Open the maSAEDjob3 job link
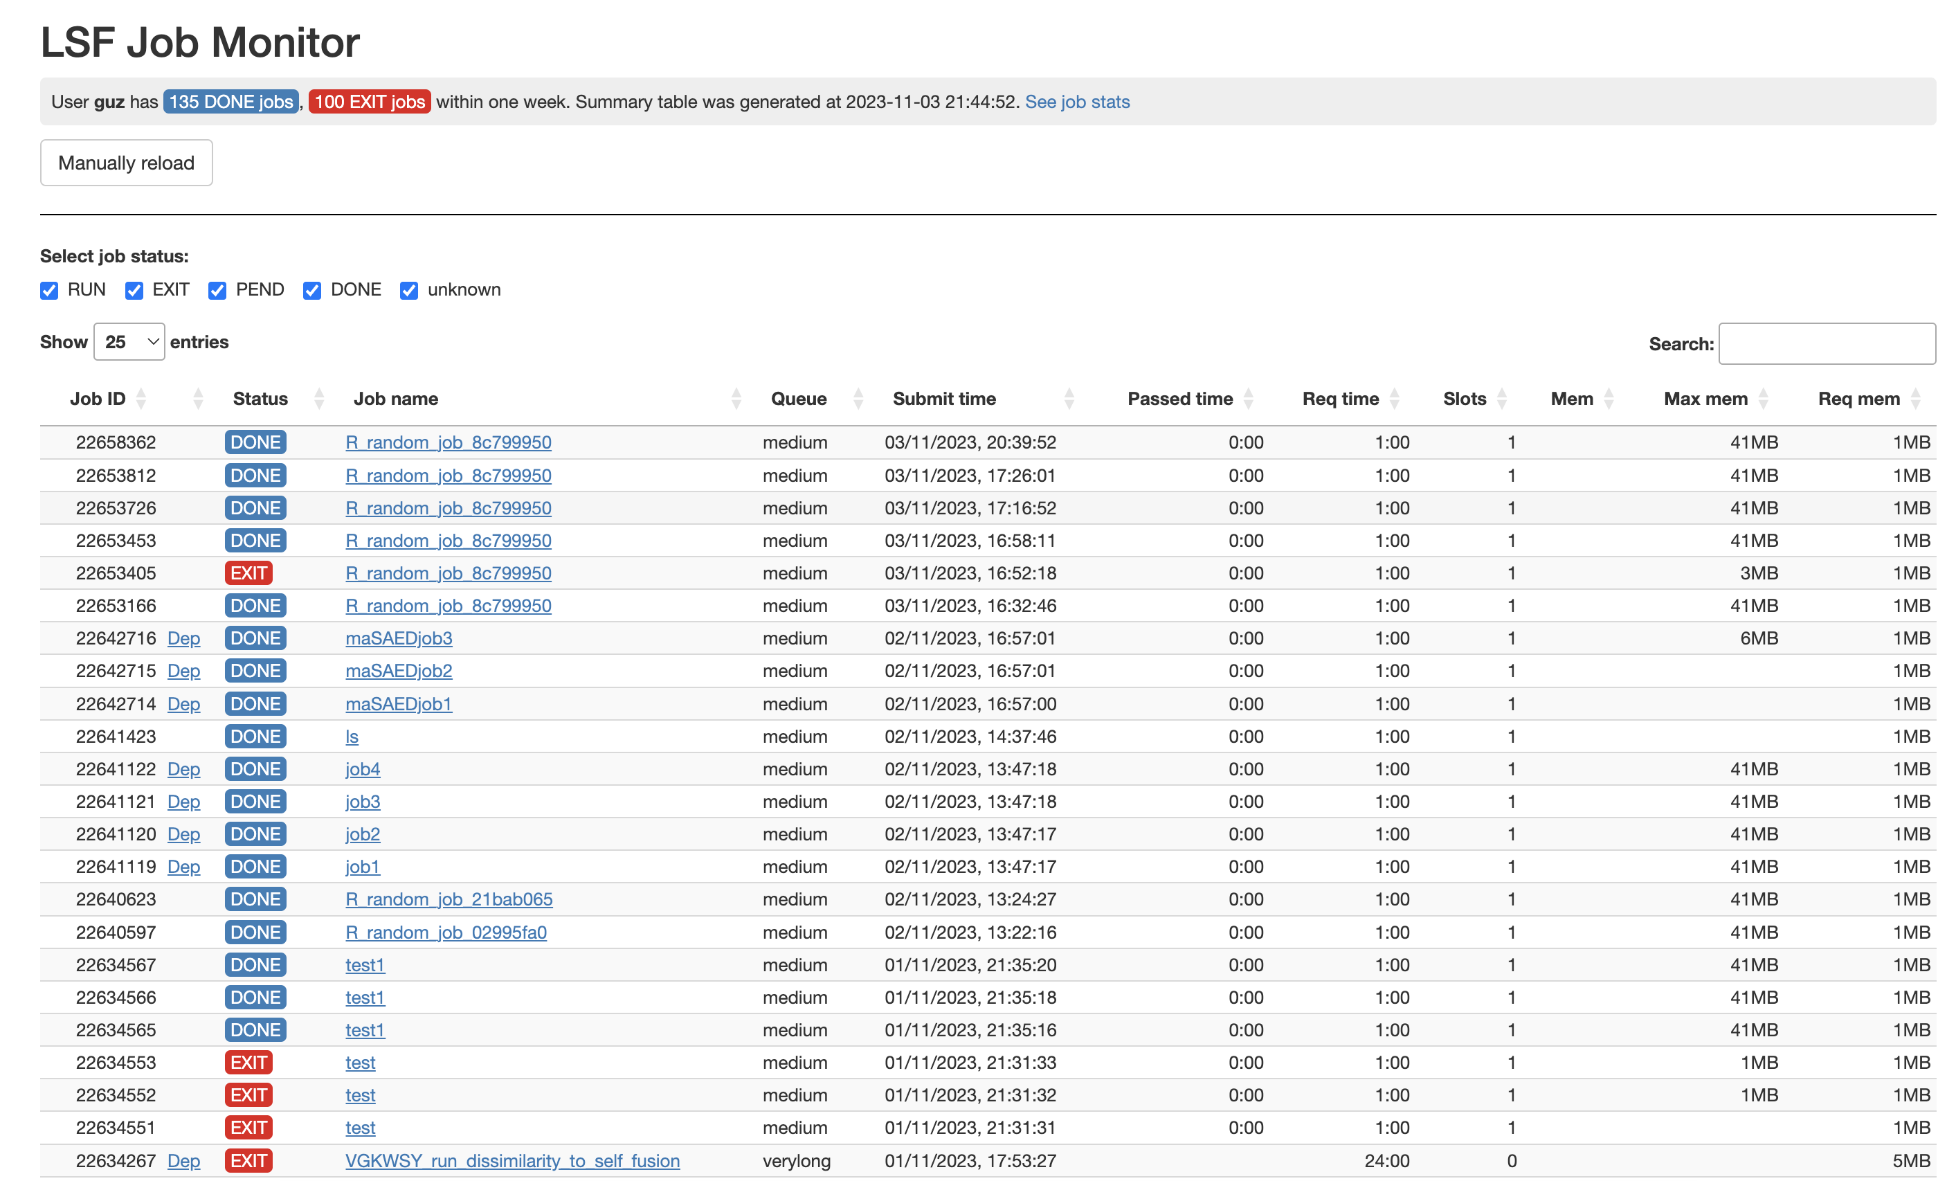 [399, 638]
